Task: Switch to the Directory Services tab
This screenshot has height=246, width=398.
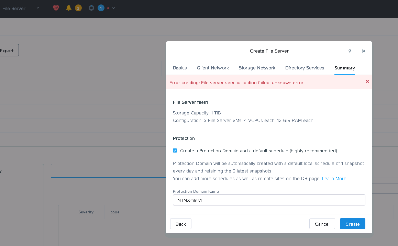Action: pos(305,68)
